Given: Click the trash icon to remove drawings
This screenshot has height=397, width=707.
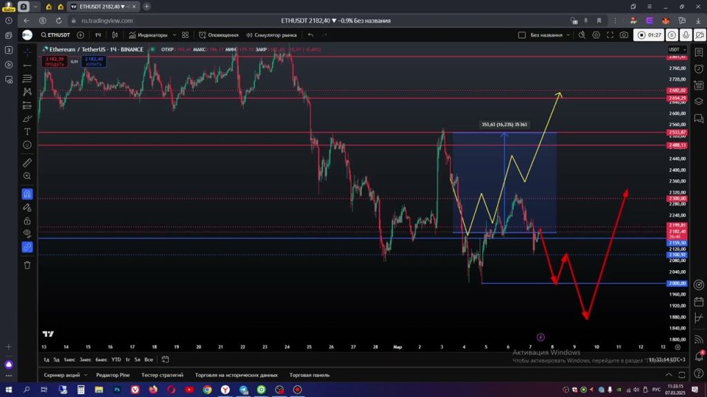Looking at the screenshot, I should (28, 265).
